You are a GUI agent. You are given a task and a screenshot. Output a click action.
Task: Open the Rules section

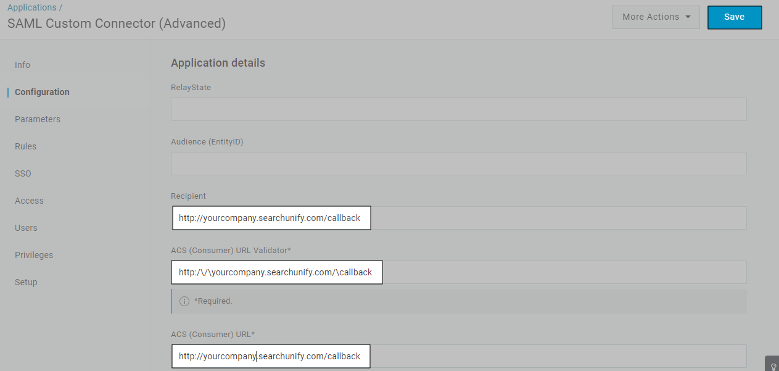point(26,146)
